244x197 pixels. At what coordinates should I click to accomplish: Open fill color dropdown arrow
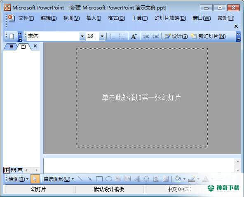[x=184, y=179]
